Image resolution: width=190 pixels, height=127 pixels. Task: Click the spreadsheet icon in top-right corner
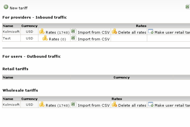click(188, 7)
